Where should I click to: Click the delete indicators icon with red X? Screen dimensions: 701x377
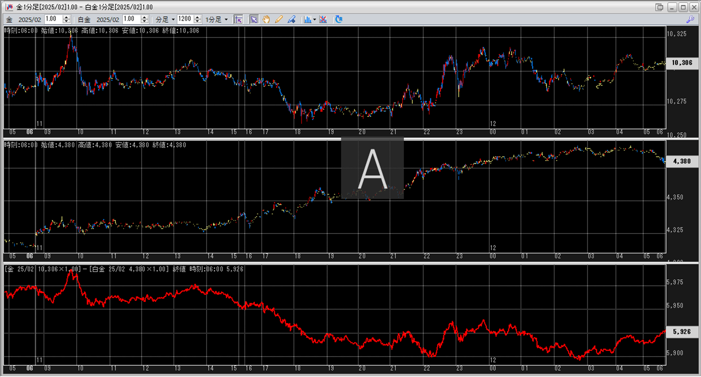[323, 20]
